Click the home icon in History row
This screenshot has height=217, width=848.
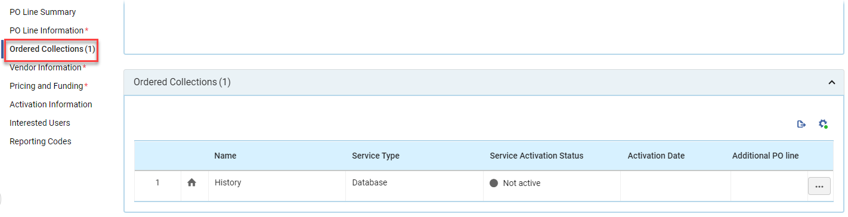(191, 183)
